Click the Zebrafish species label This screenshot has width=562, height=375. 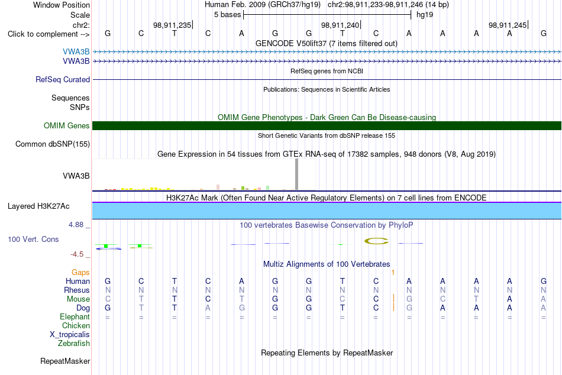74,343
